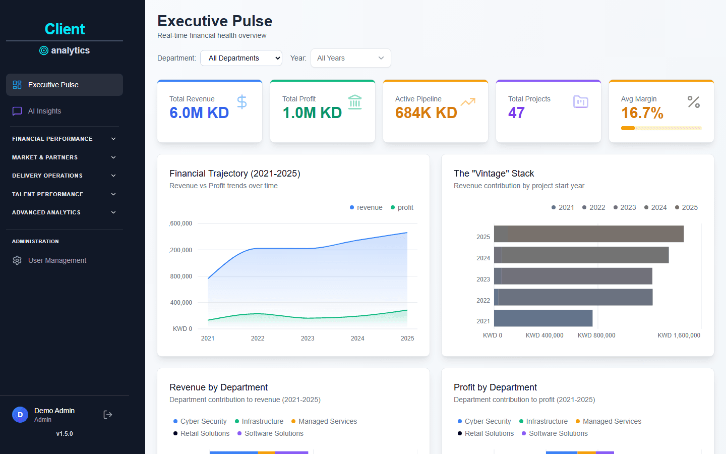Click the percent icon on Avg Margin card
The height and width of the screenshot is (454, 726).
(694, 102)
